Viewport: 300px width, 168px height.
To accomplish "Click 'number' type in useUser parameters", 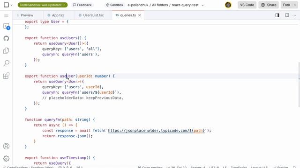I will [x=101, y=76].
